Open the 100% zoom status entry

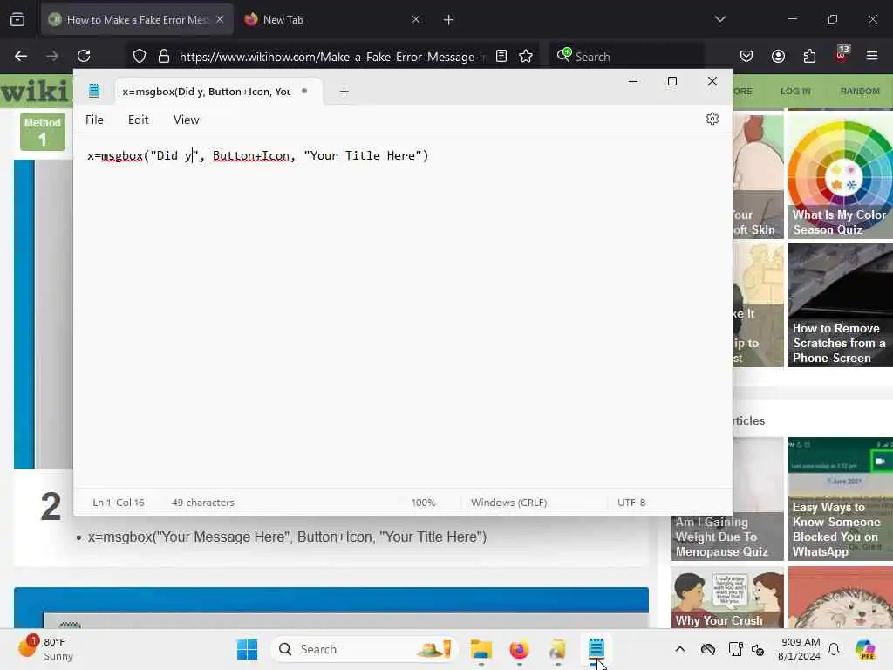[423, 502]
